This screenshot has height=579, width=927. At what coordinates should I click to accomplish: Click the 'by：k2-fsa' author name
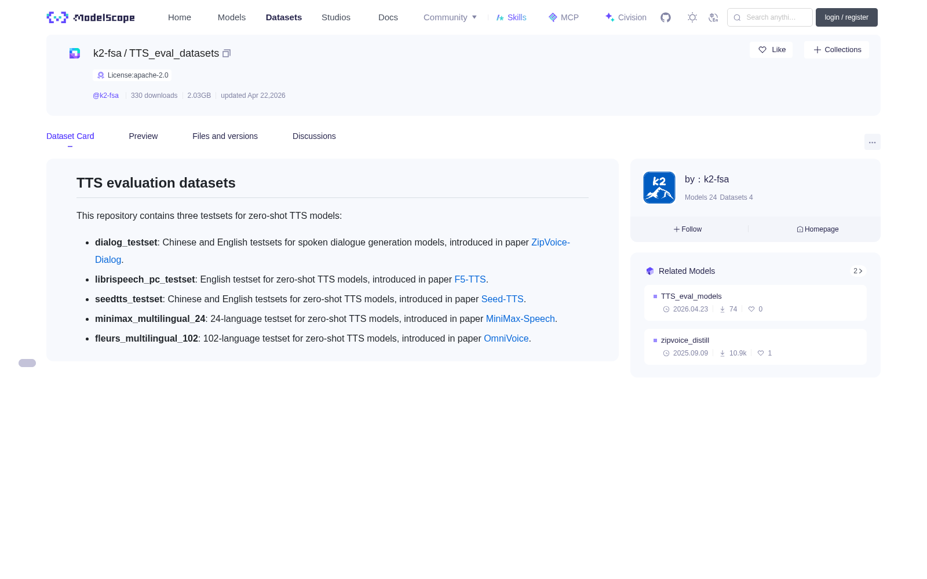[707, 179]
